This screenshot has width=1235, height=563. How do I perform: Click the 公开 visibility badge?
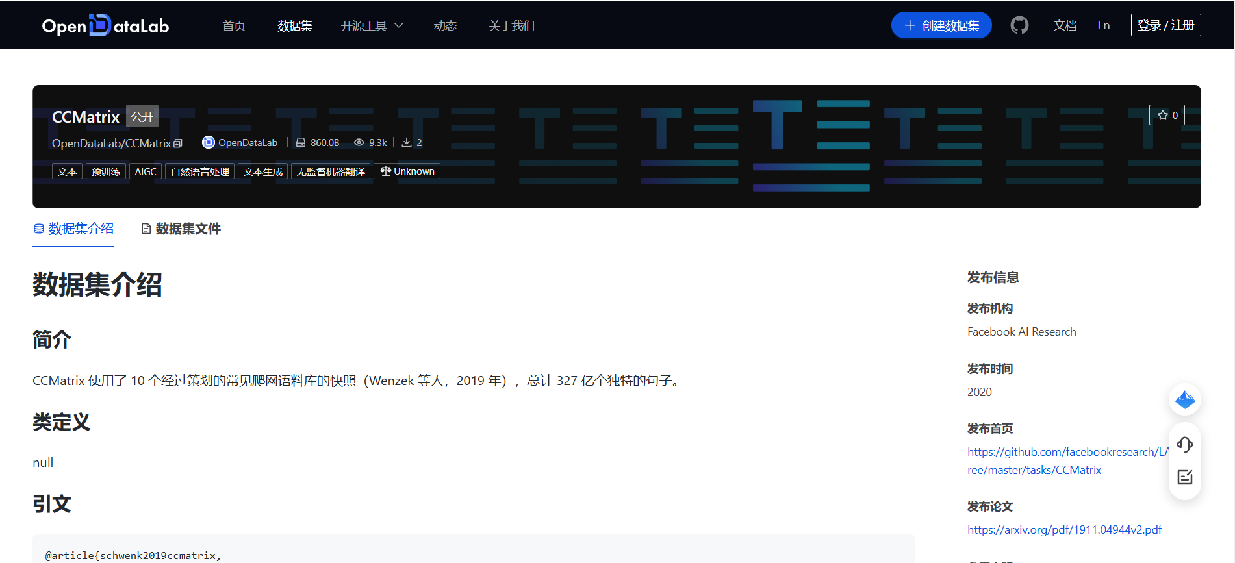pos(142,116)
